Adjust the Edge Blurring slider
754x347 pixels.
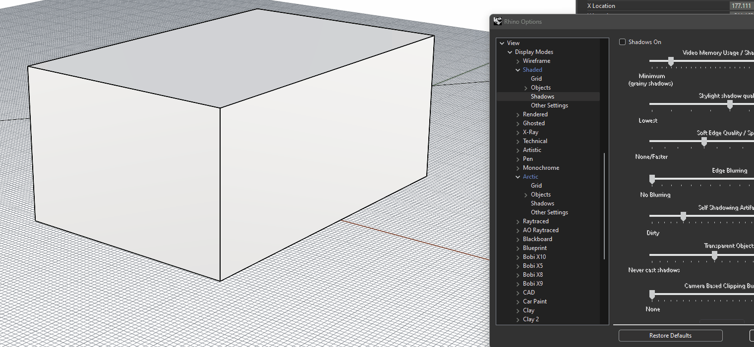pyautogui.click(x=652, y=179)
